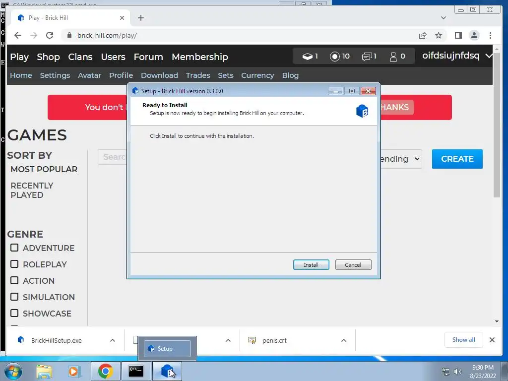Screen dimensions: 508x381
Task: Open Trades sub-navigation link
Action: 198,75
